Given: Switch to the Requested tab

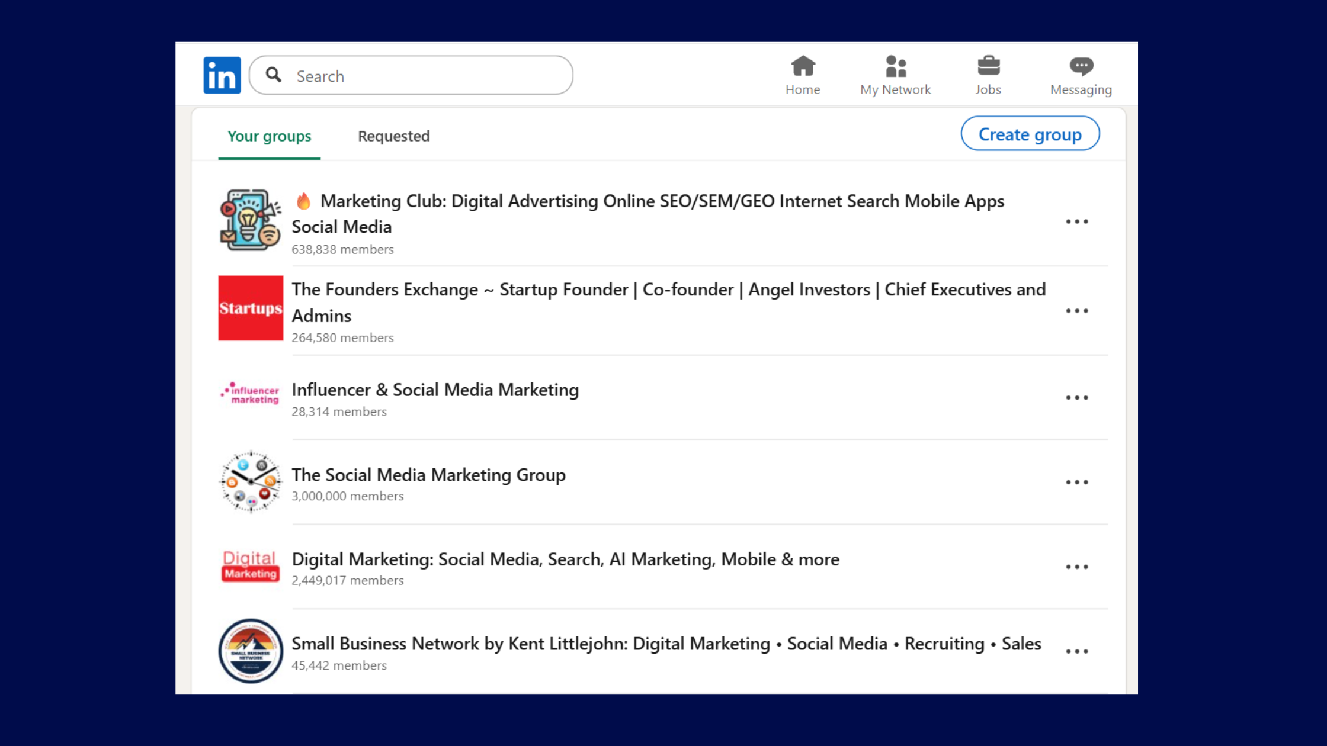Looking at the screenshot, I should tap(394, 136).
